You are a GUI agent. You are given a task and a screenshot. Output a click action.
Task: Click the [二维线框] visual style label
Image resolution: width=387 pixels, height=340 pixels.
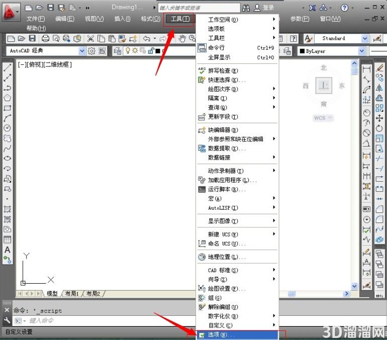[58, 65]
